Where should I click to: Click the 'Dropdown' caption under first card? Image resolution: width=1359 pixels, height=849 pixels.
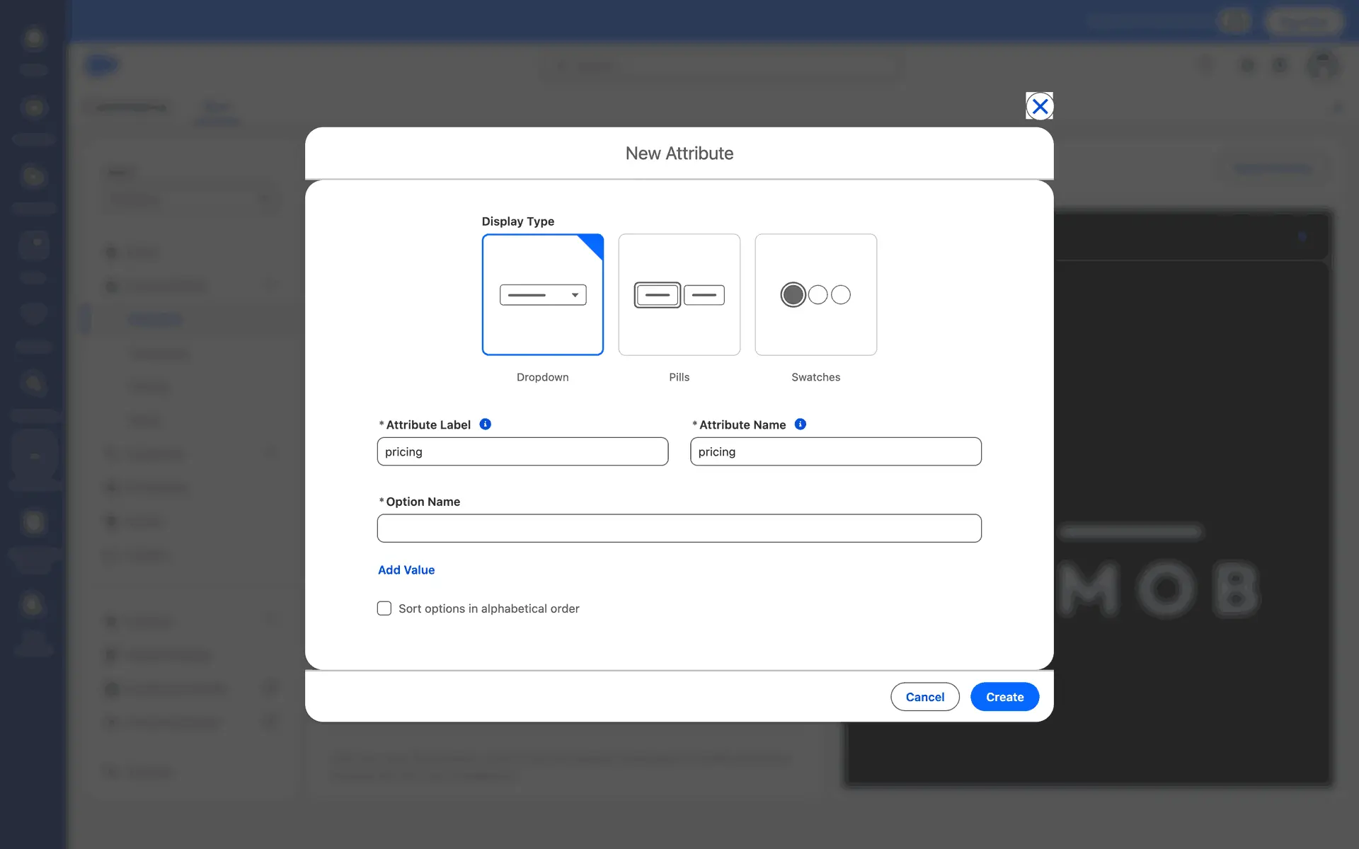pos(542,377)
